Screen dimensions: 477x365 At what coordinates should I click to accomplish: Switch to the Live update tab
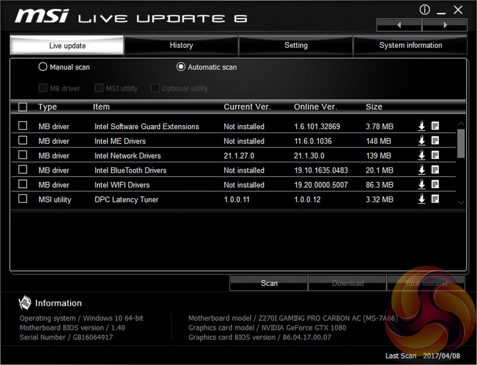pos(67,46)
